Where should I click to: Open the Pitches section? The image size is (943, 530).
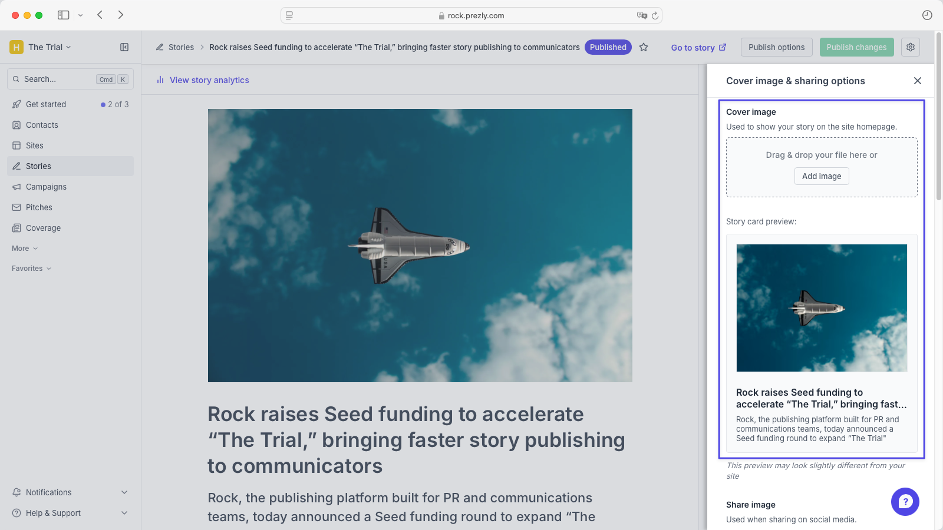39,207
